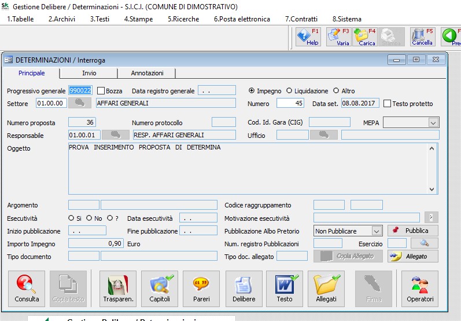Click the F3 Varia toolbar button
The image size is (461, 321).
click(x=338, y=37)
